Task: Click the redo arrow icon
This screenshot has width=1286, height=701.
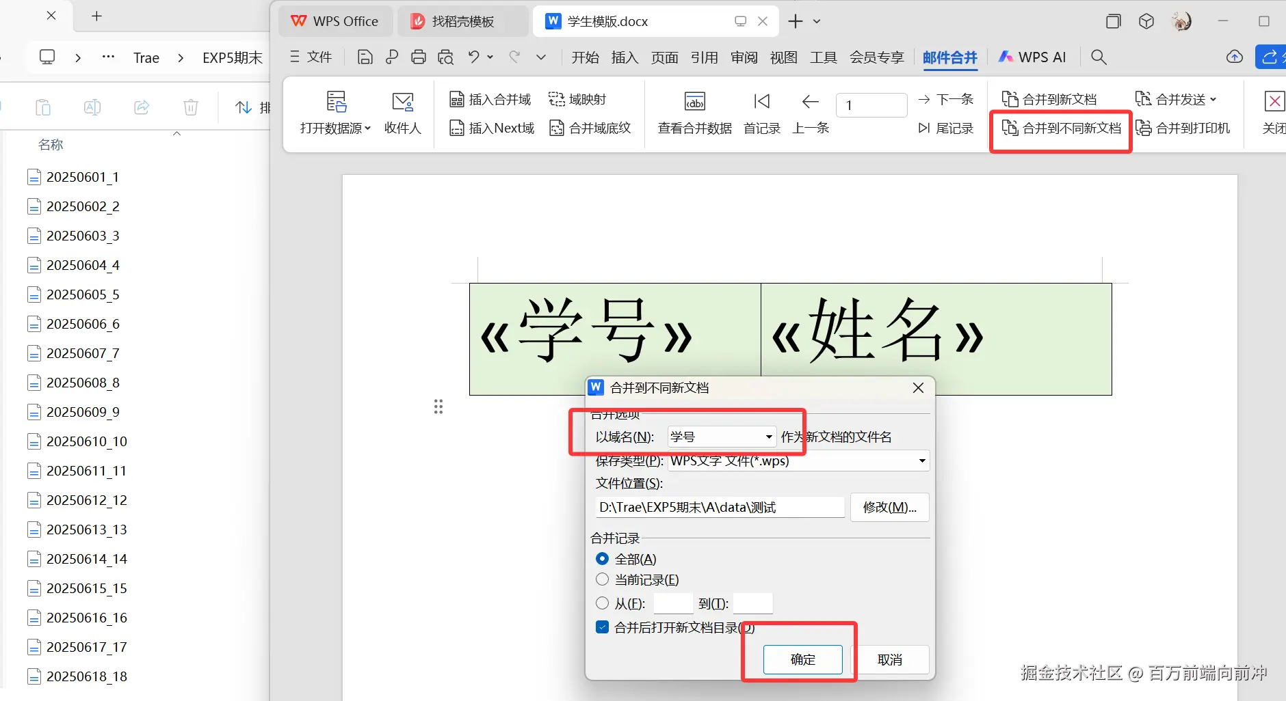Action: [514, 57]
